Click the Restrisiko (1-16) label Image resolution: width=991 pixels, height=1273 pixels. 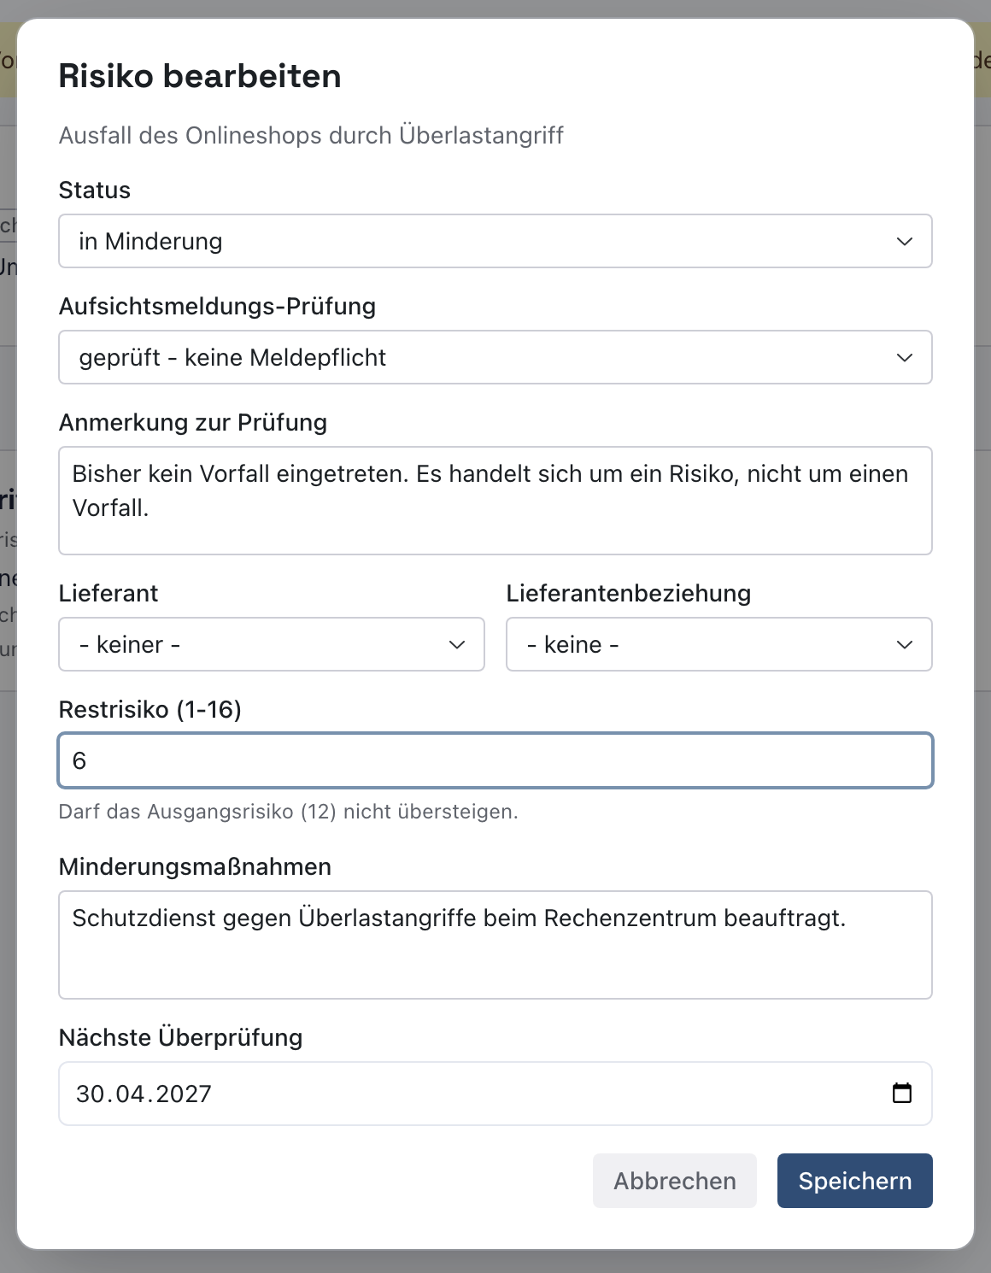(150, 709)
